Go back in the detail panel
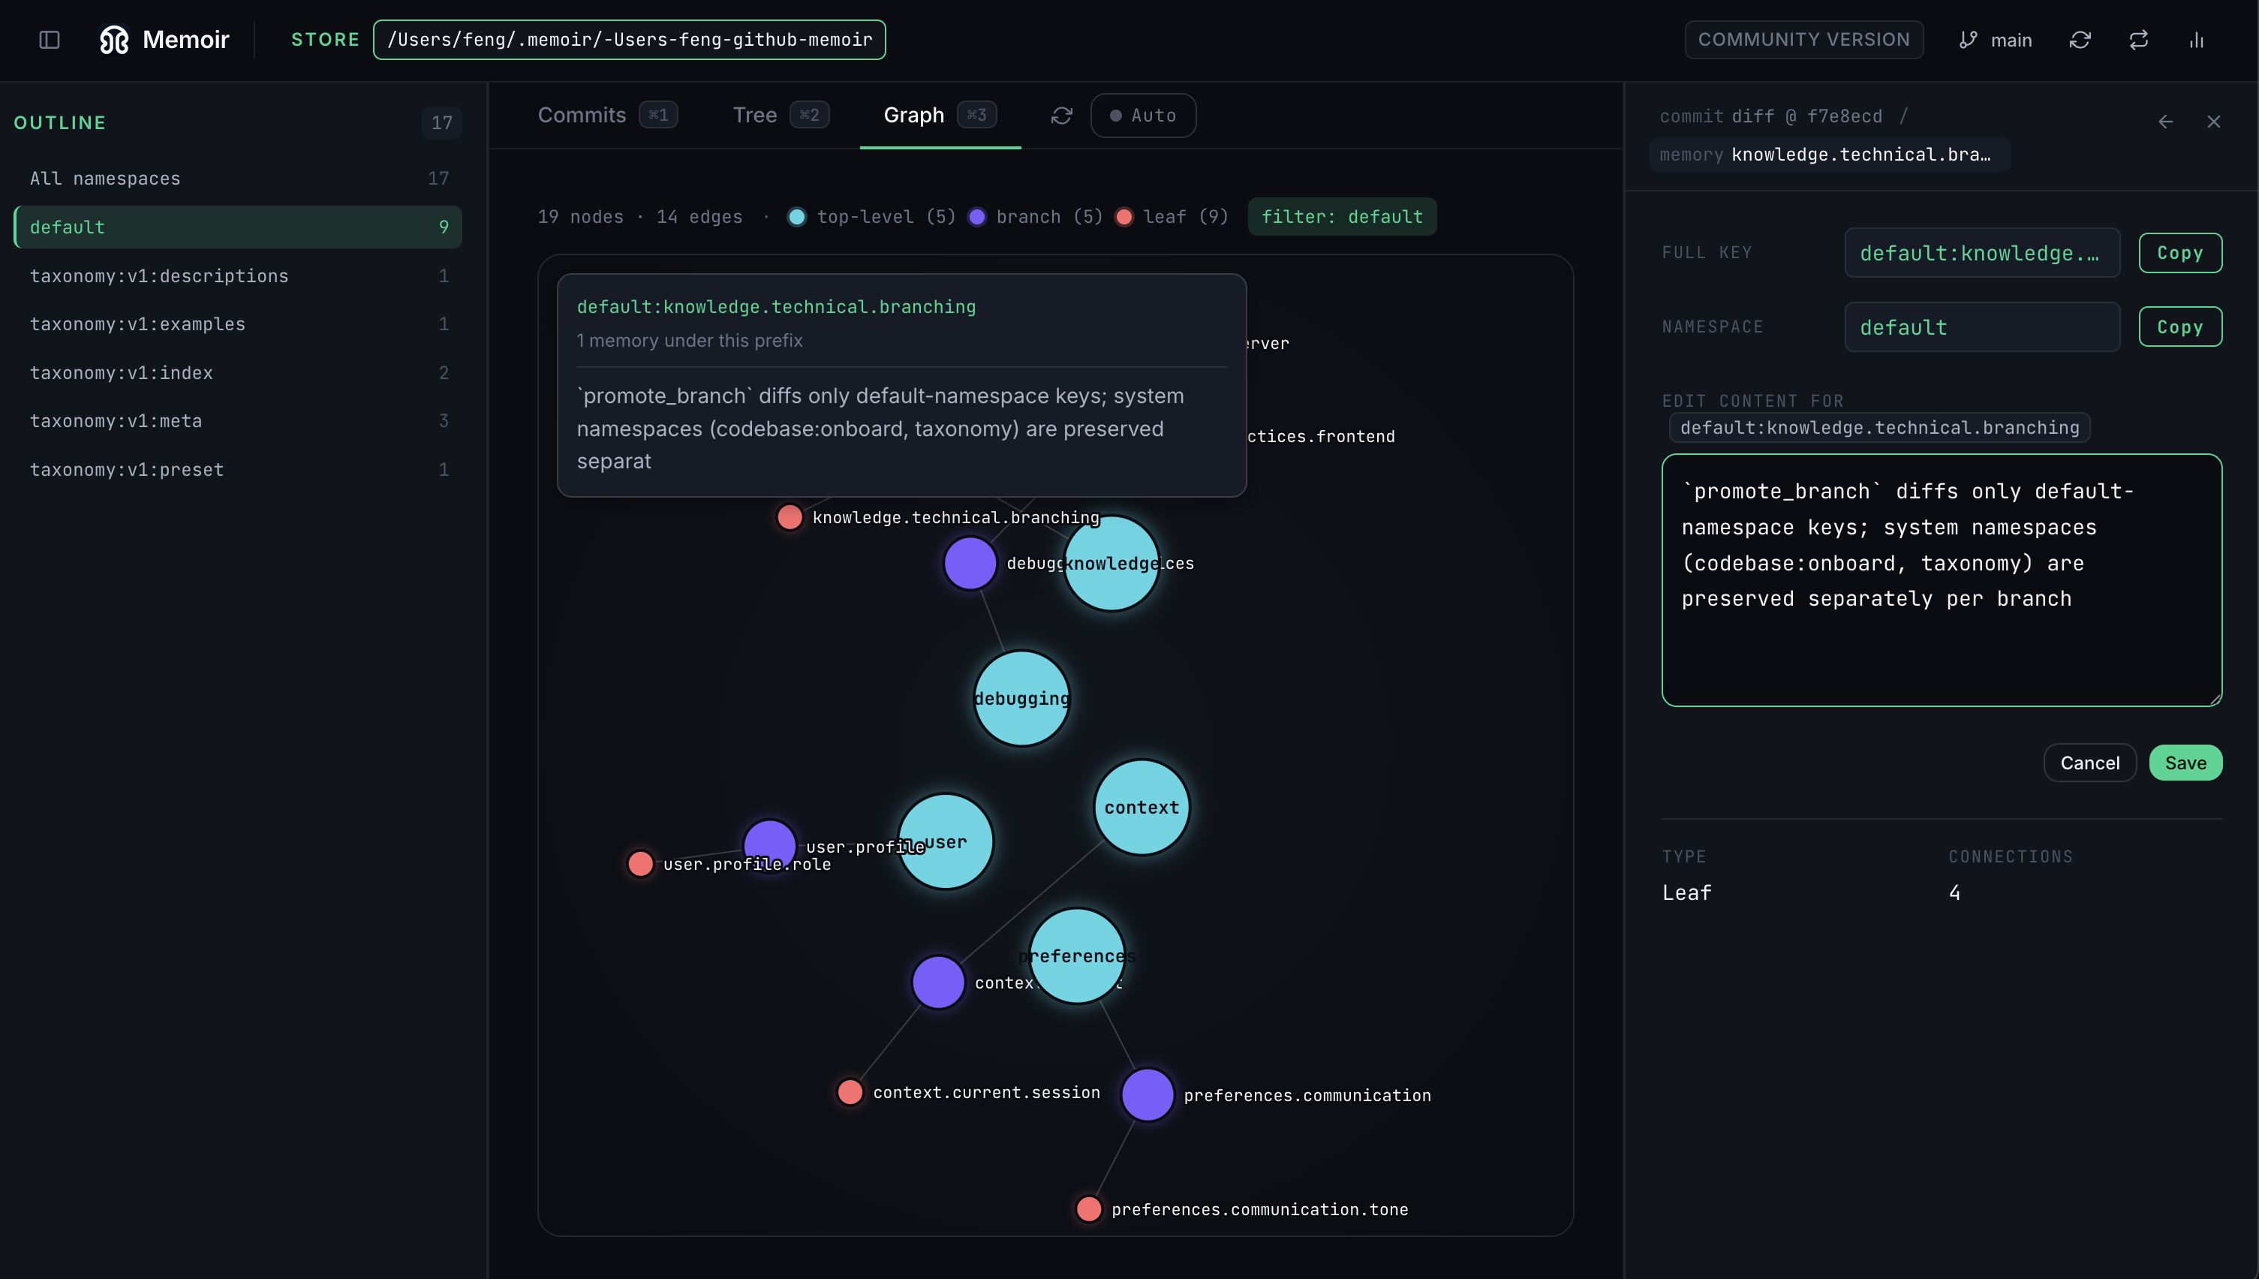The height and width of the screenshot is (1279, 2259). (x=2165, y=122)
